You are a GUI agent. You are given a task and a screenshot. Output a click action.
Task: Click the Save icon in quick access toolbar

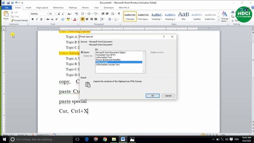click(8, 3)
